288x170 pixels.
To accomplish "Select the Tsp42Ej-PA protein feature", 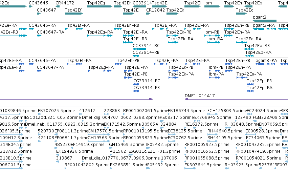I will click(x=160, y=64).
